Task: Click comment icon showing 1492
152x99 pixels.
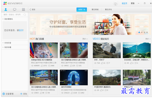Action: click(79, 93)
